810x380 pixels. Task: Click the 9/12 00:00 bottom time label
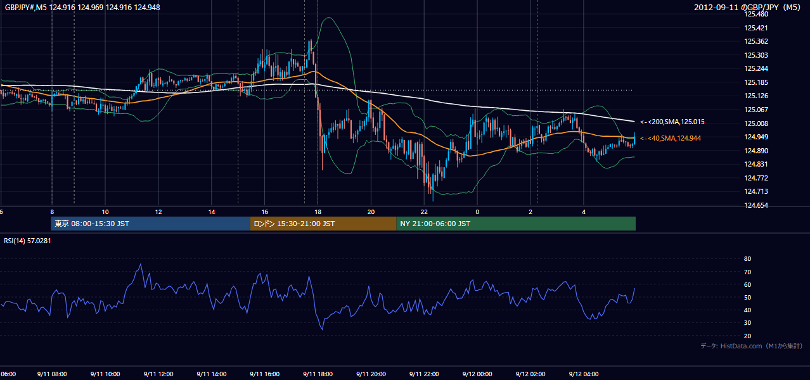(477, 374)
